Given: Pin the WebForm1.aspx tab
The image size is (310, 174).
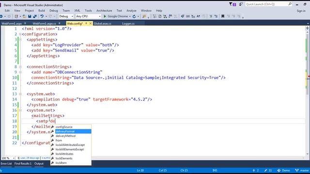Looking at the screenshot, I should pos(25,24).
